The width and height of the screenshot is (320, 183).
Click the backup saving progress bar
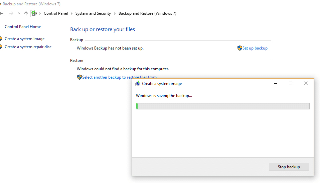pos(222,106)
